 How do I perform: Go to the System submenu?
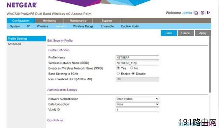[x=15, y=26]
